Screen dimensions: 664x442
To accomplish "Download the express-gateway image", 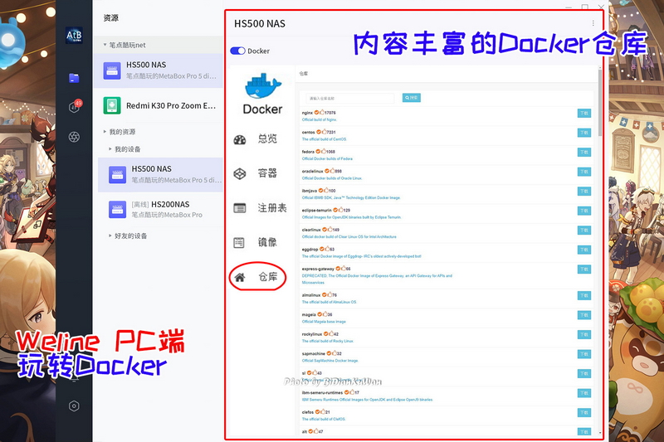I will click(584, 270).
